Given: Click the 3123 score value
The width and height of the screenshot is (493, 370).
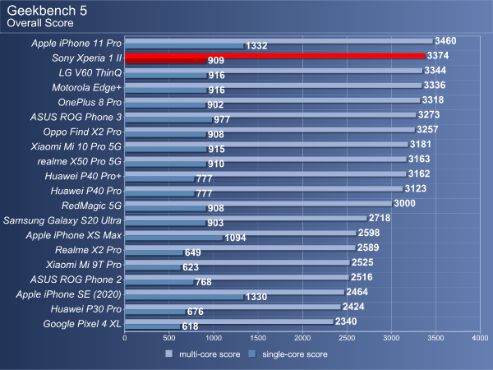Looking at the screenshot, I should point(416,189).
